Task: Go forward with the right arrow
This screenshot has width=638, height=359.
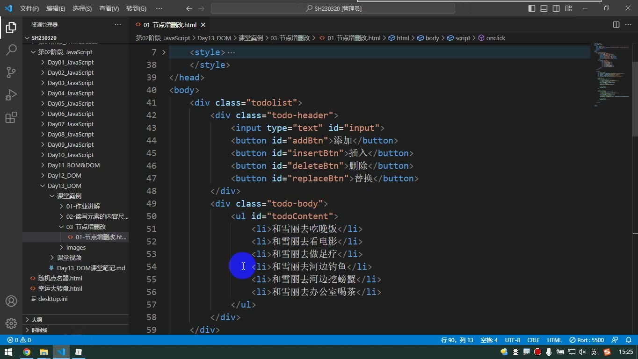Action: pos(202,8)
